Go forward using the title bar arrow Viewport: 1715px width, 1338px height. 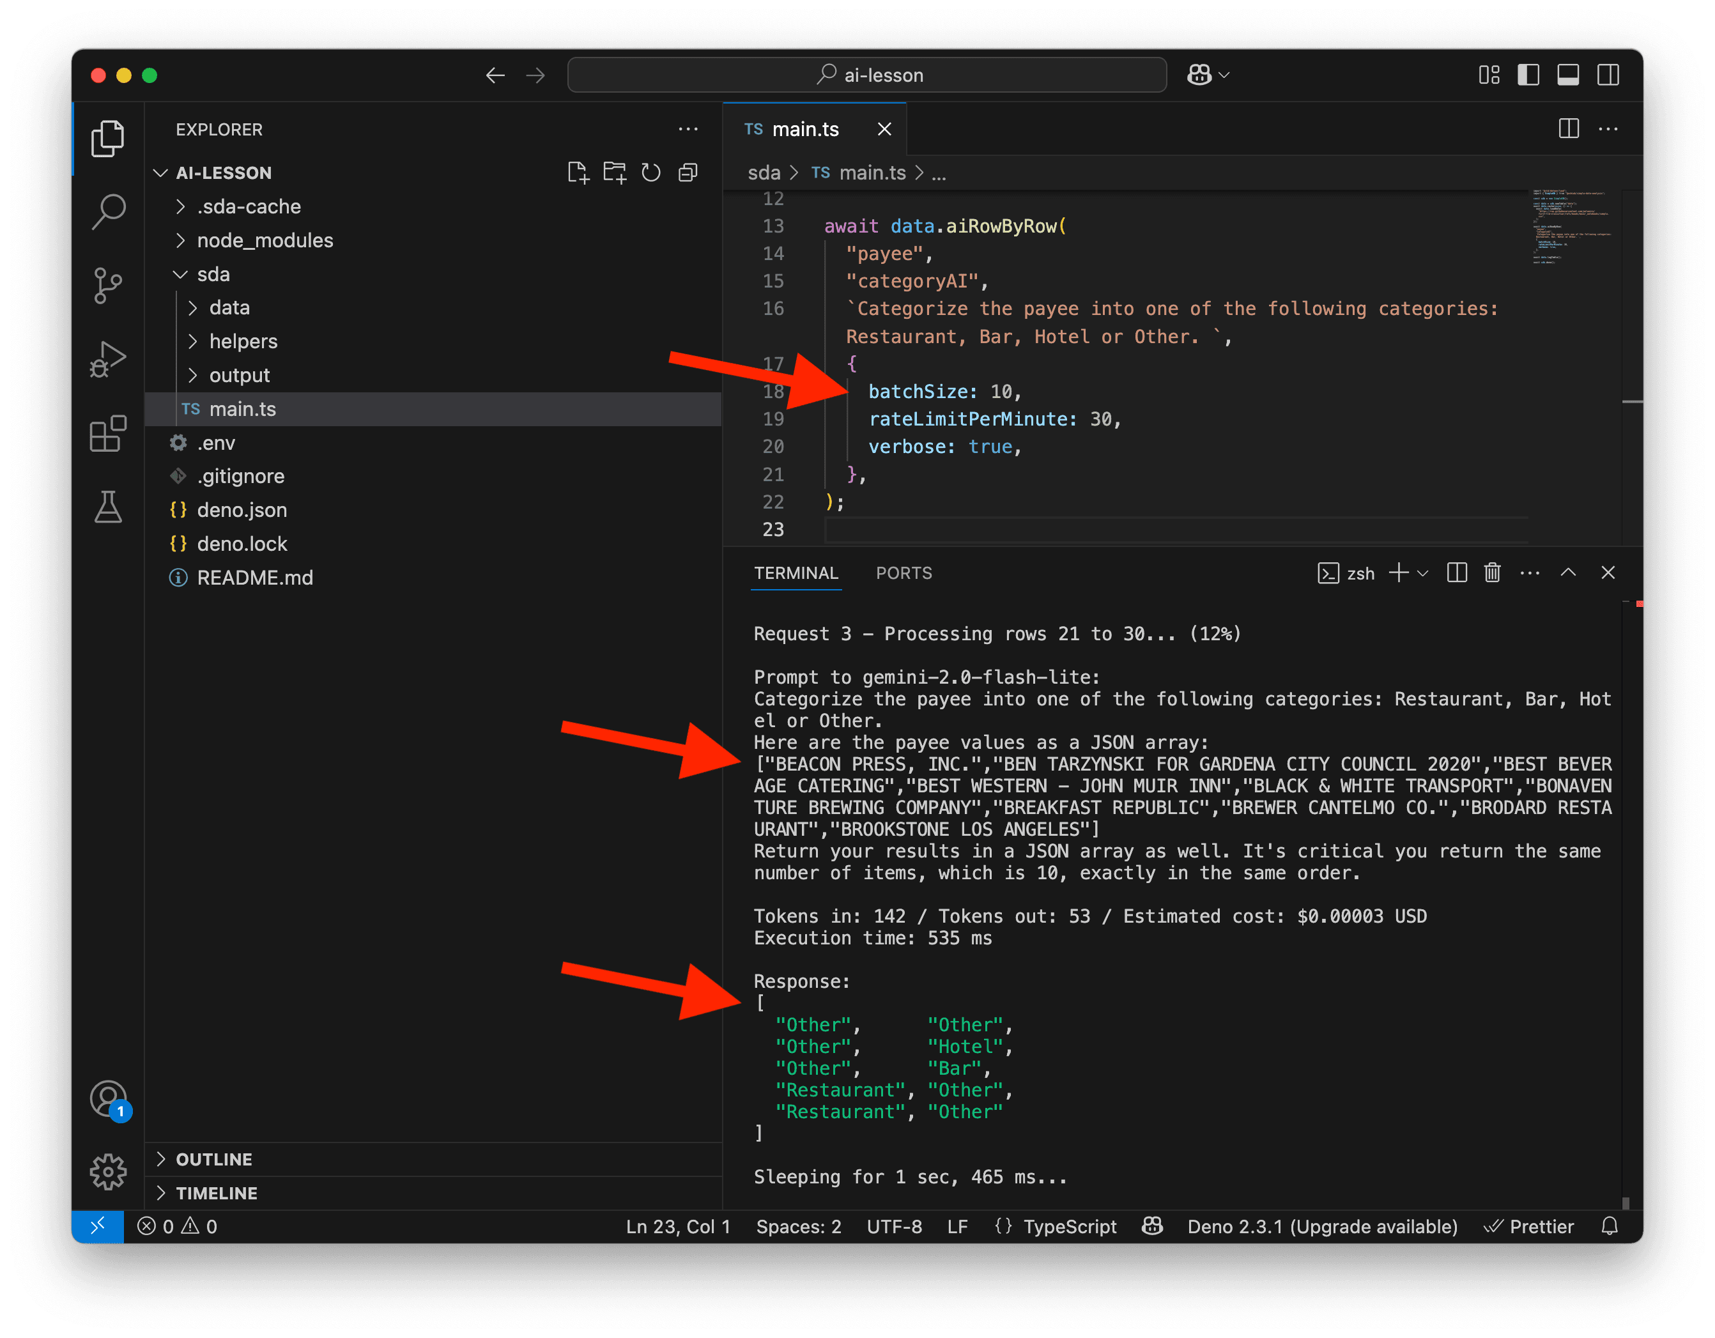point(535,75)
